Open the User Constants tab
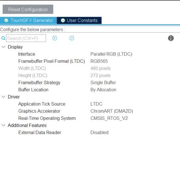The image size is (180, 179). [79, 20]
